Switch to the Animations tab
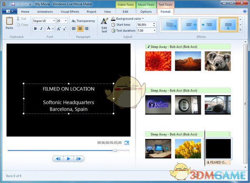250x183 pixels. coord(45,12)
